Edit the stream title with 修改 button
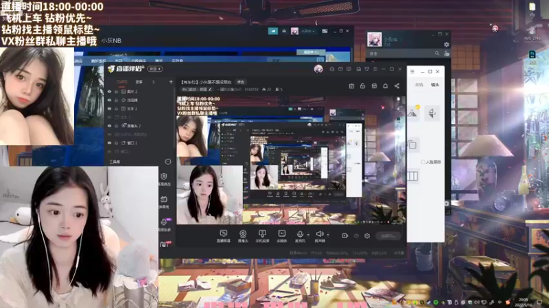549x308 pixels. pos(241,82)
